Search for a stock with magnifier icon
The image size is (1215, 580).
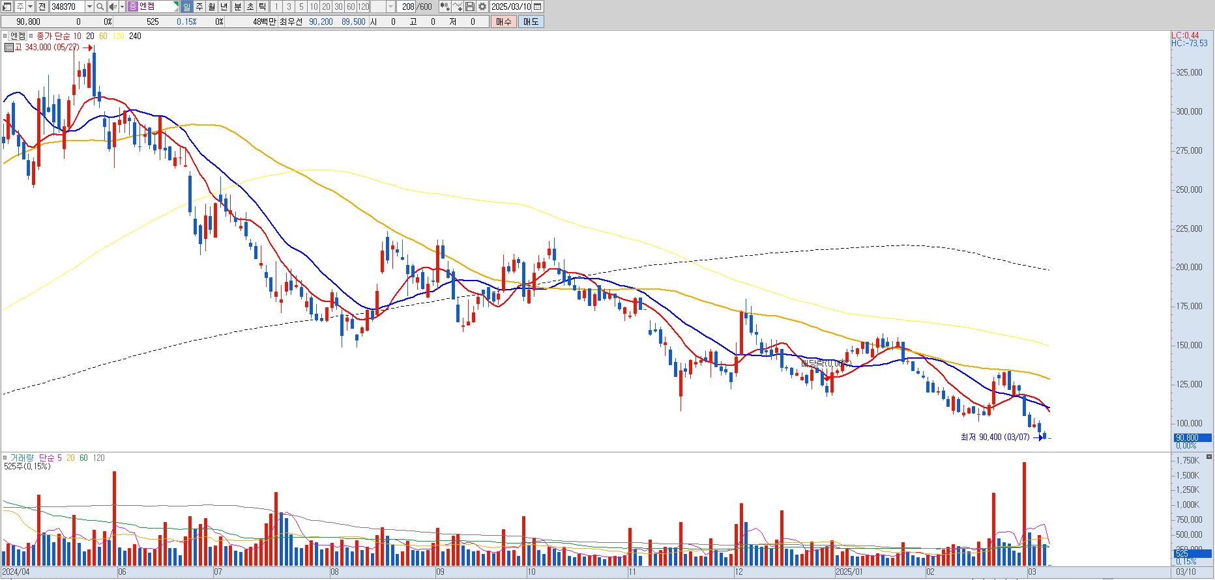[x=100, y=7]
